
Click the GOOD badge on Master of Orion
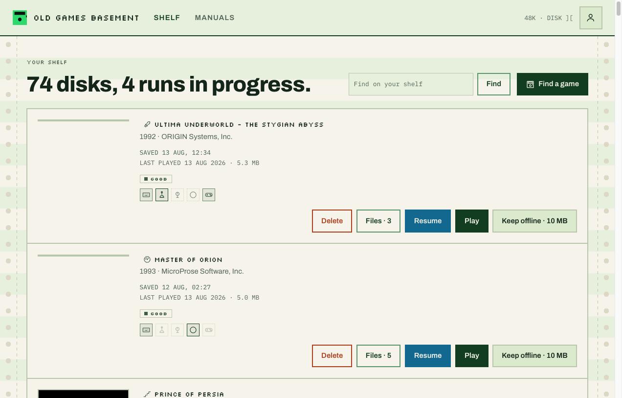pyautogui.click(x=156, y=314)
